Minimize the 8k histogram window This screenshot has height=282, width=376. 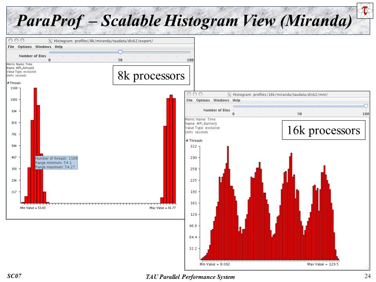click(16, 40)
